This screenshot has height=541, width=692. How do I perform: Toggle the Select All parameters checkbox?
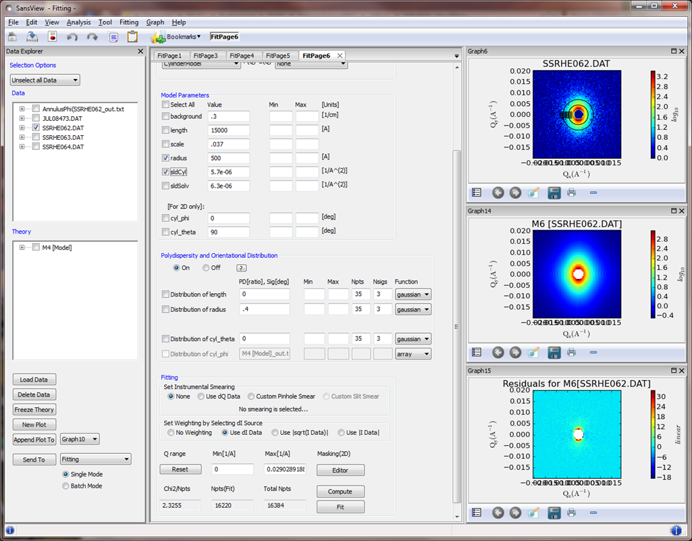click(x=165, y=105)
